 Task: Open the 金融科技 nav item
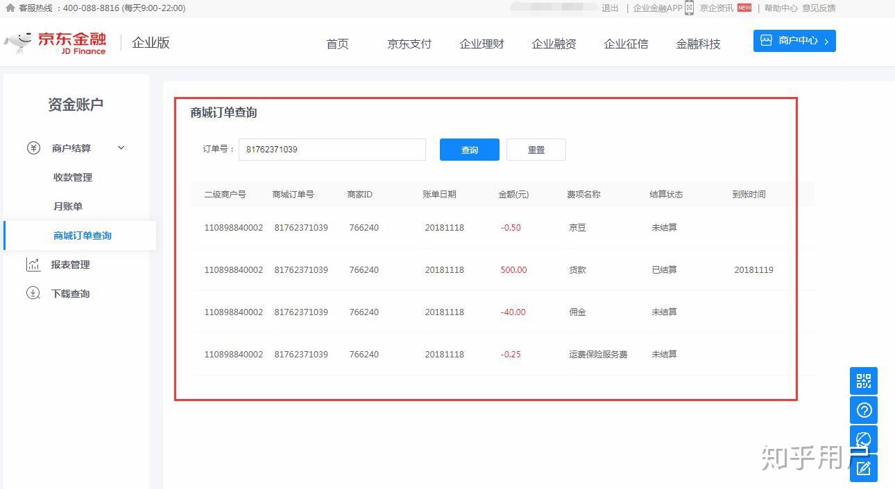point(698,44)
